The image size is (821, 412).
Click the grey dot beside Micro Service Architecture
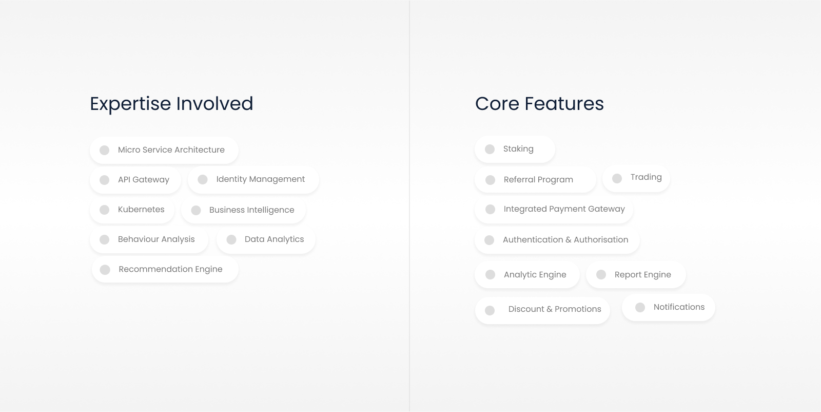click(104, 150)
